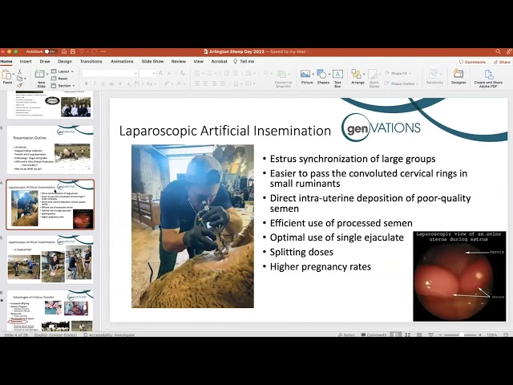Click the Copy icon

(x=19, y=79)
